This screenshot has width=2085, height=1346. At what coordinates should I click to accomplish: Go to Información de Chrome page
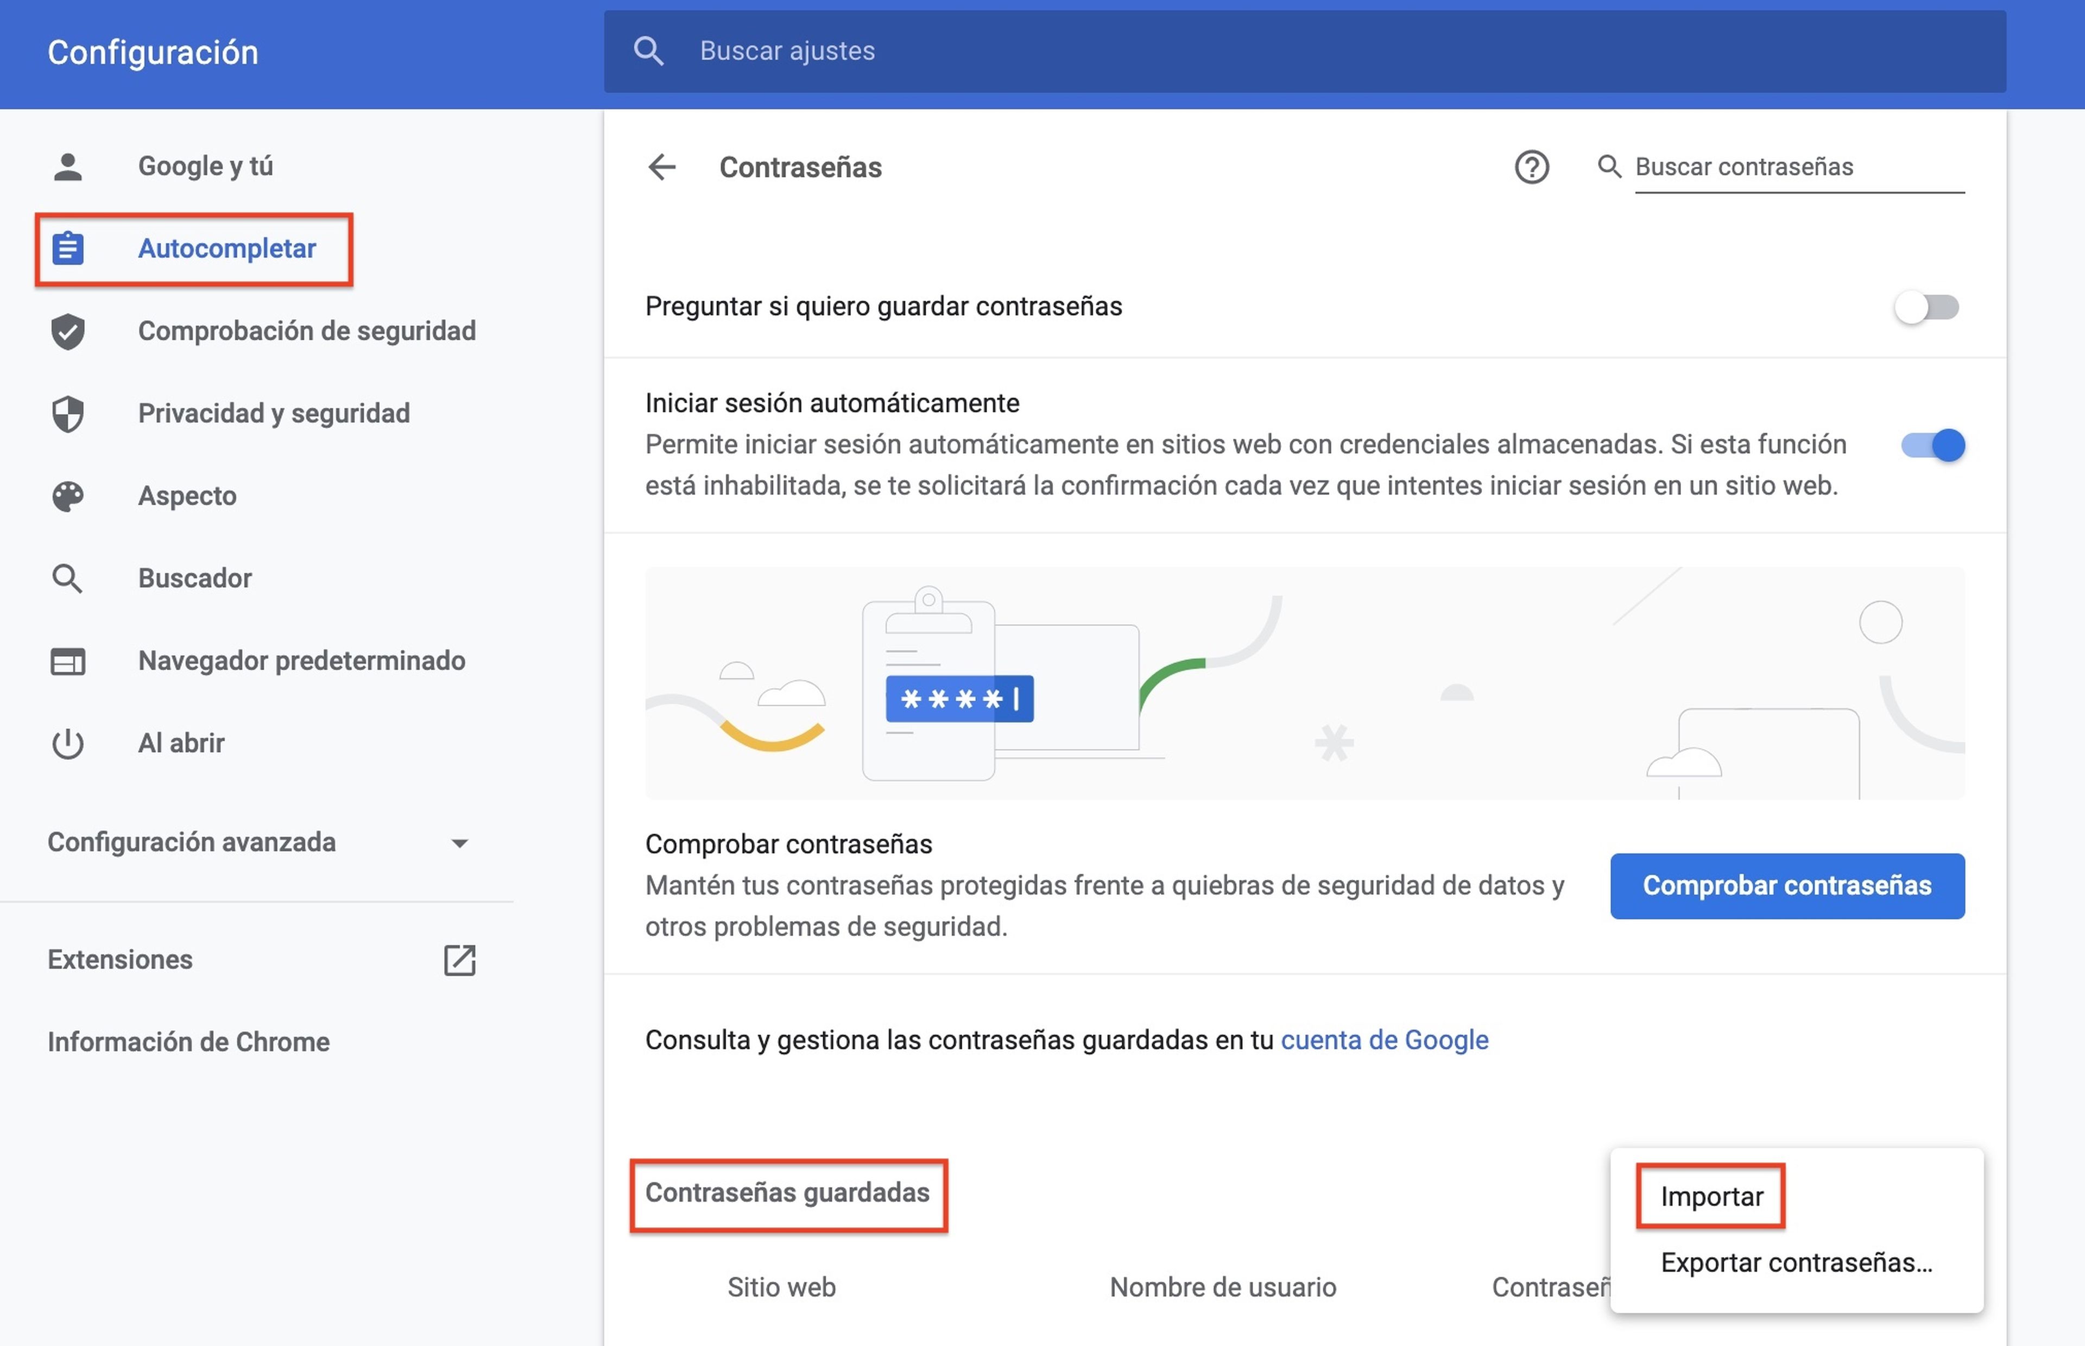click(188, 1042)
